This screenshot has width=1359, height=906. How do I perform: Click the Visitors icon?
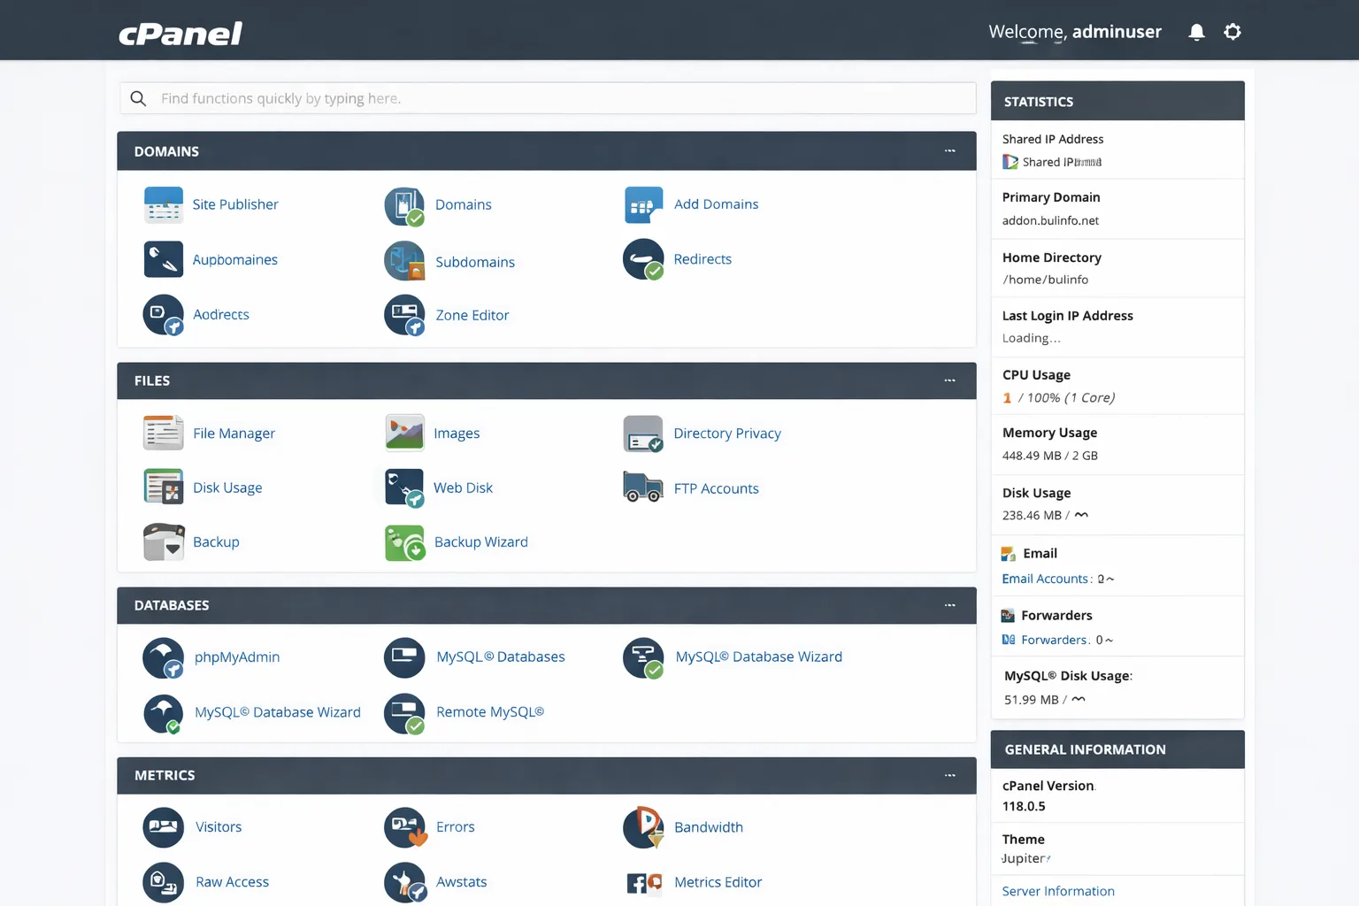pos(163,827)
